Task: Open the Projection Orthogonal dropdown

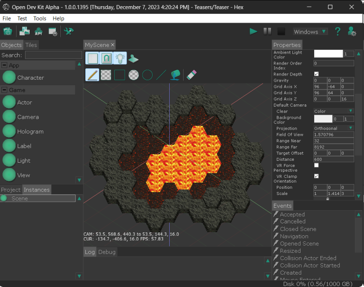Action: 334,128
